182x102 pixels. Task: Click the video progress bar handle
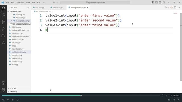click(x=81, y=95)
